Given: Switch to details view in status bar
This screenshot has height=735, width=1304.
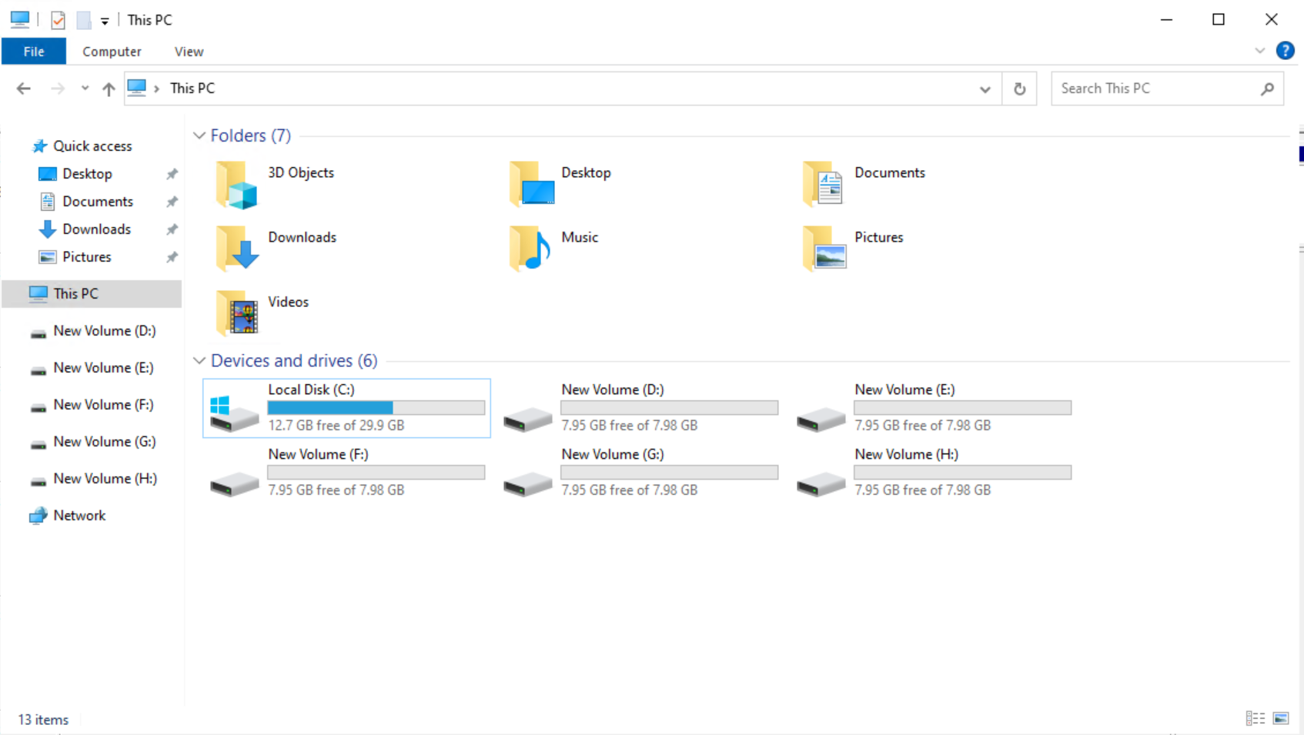Looking at the screenshot, I should point(1255,718).
